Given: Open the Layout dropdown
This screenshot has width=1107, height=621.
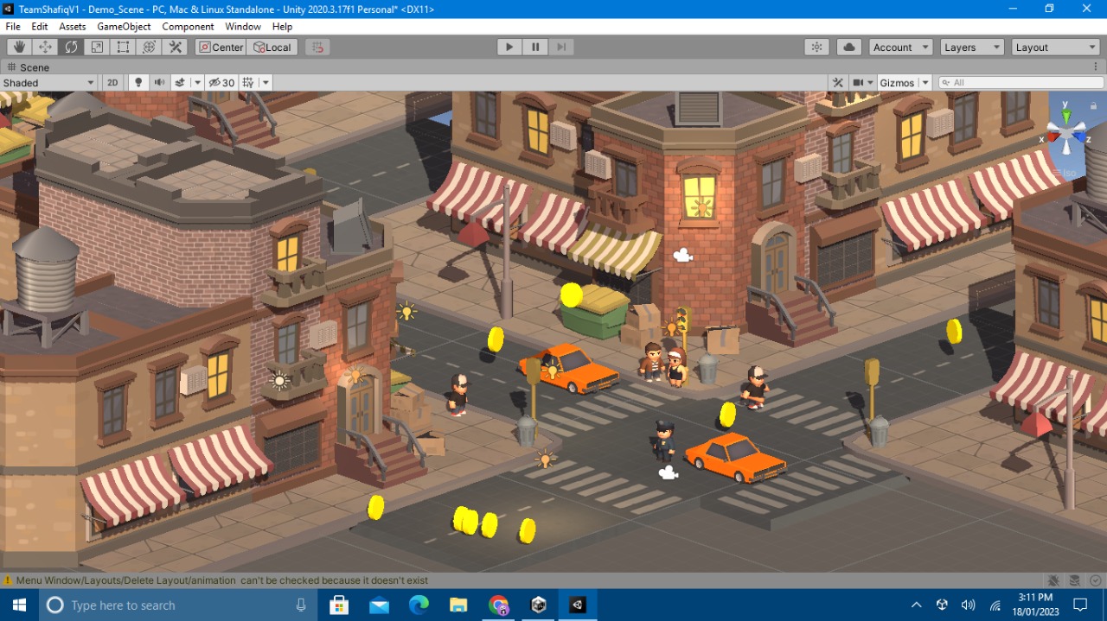Looking at the screenshot, I should (x=1055, y=48).
